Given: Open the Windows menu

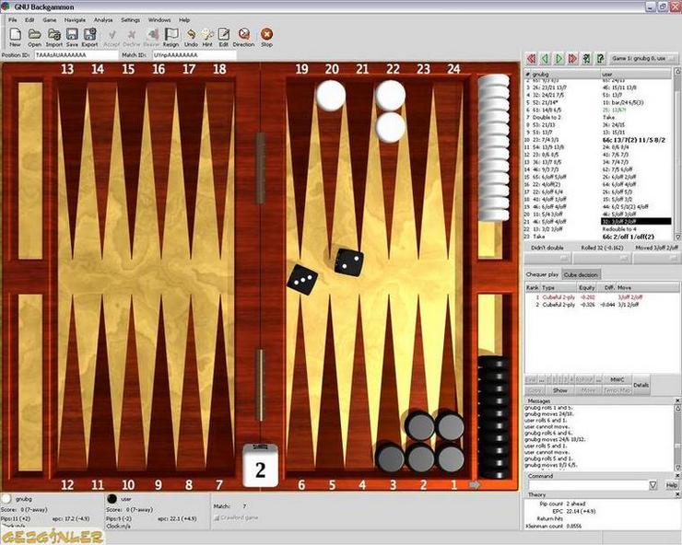Looking at the screenshot, I should pyautogui.click(x=159, y=20).
